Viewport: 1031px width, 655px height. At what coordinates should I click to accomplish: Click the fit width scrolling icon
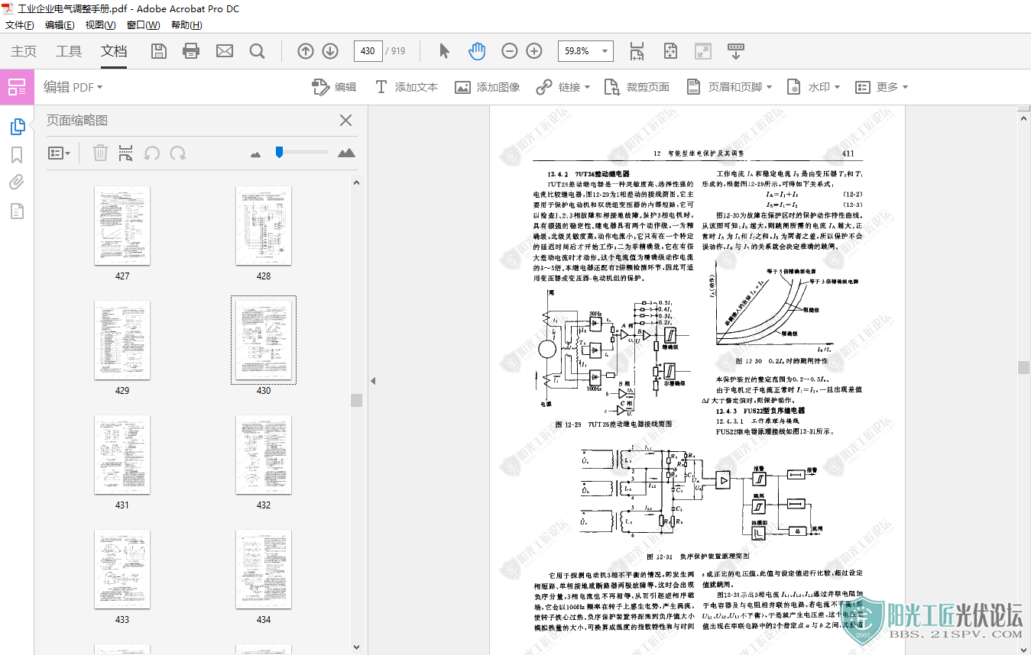pyautogui.click(x=637, y=51)
